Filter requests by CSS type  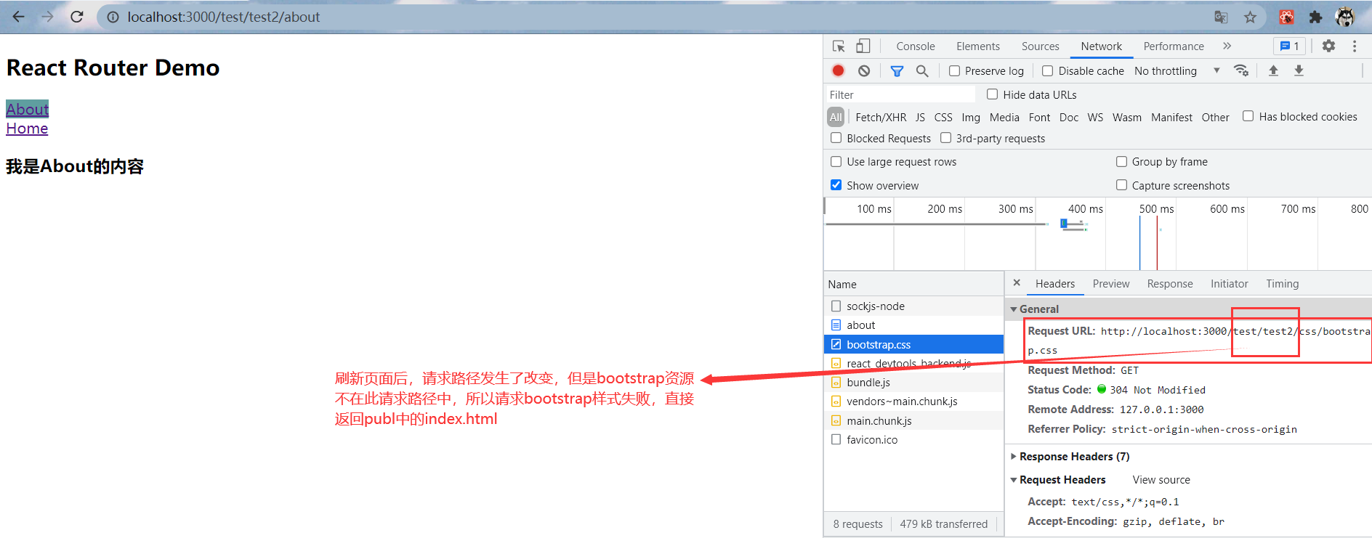[943, 117]
